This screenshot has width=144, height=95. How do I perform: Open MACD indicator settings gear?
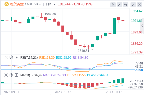point(11,75)
